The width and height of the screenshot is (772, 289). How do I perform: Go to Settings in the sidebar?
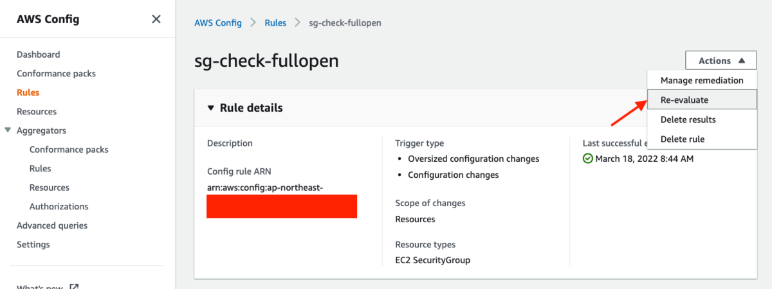coord(33,245)
